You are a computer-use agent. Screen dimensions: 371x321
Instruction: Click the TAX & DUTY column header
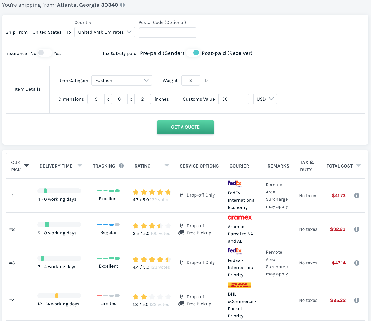(x=307, y=166)
